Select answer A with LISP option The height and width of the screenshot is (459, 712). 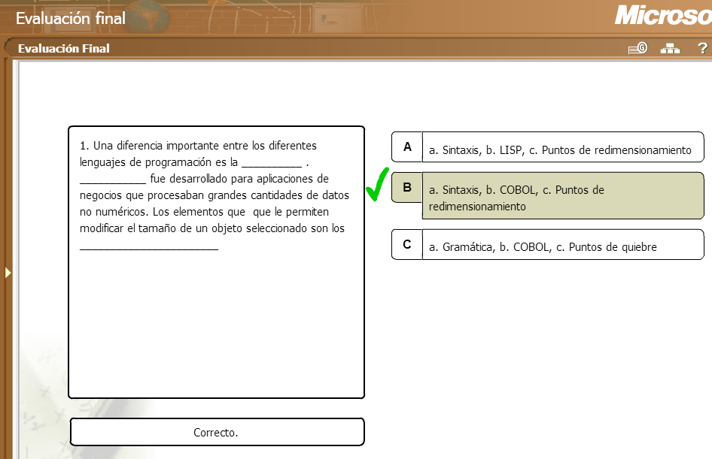point(563,149)
